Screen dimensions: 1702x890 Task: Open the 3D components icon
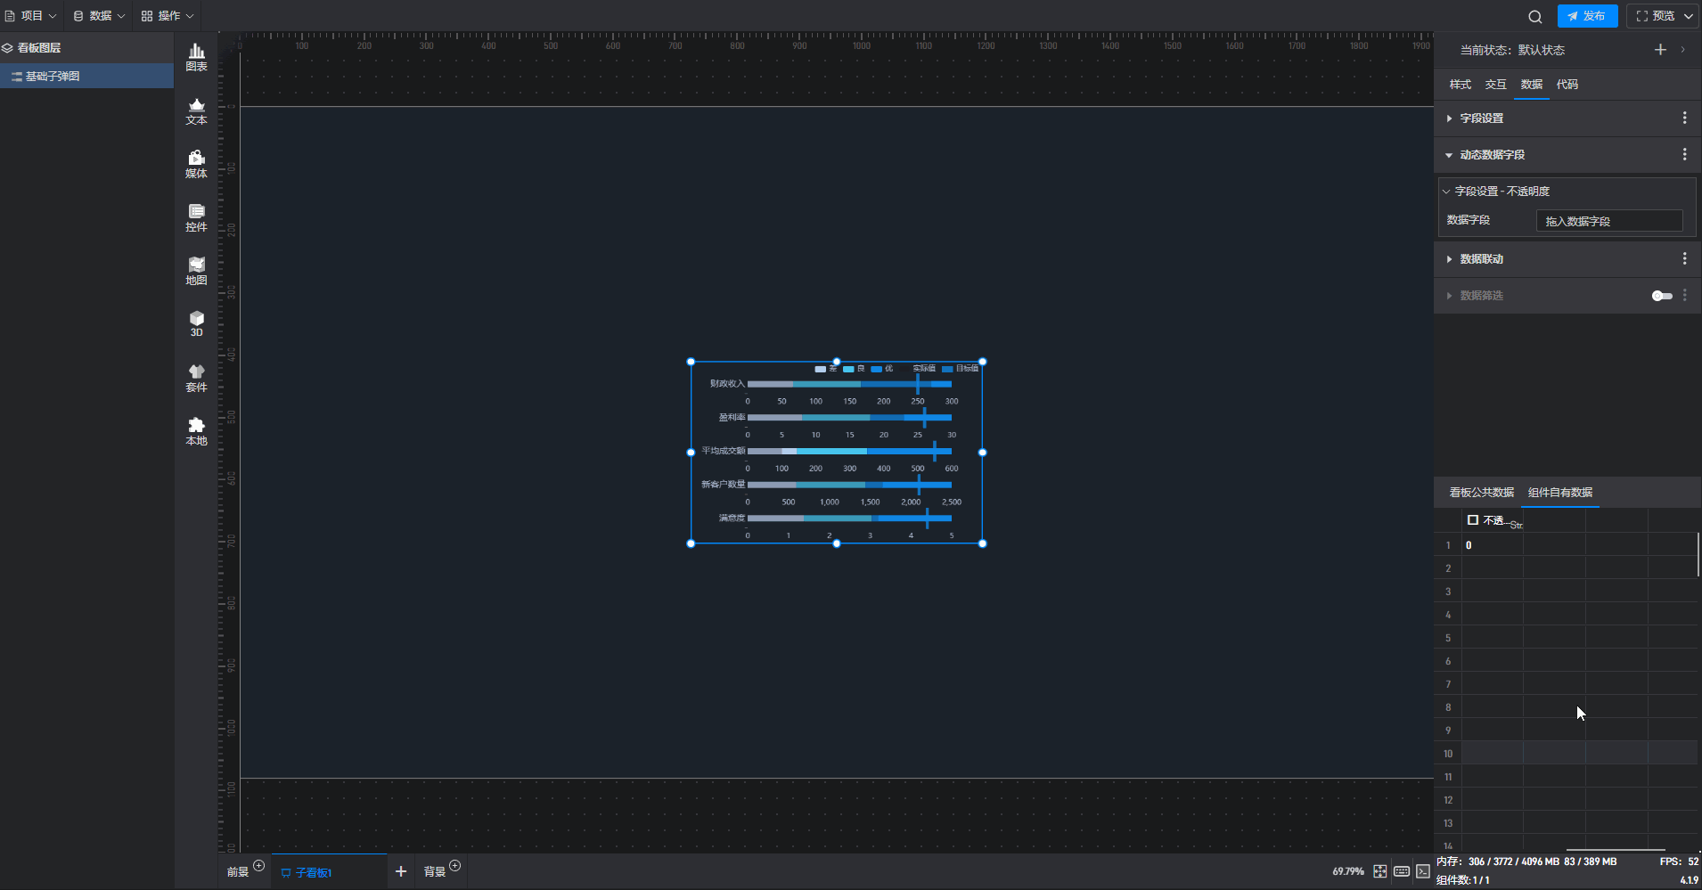point(196,323)
